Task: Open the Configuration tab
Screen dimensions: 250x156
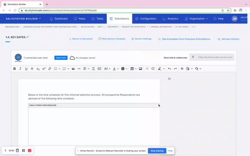Action: point(146,19)
